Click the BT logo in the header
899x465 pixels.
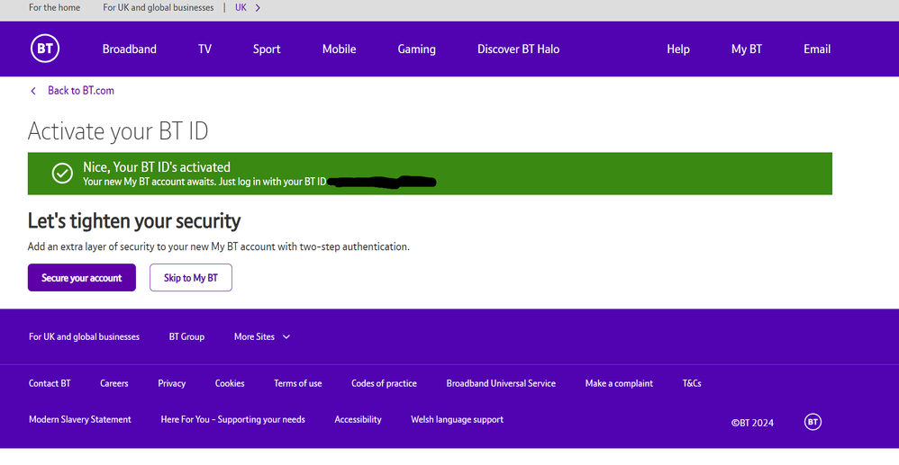click(x=45, y=49)
